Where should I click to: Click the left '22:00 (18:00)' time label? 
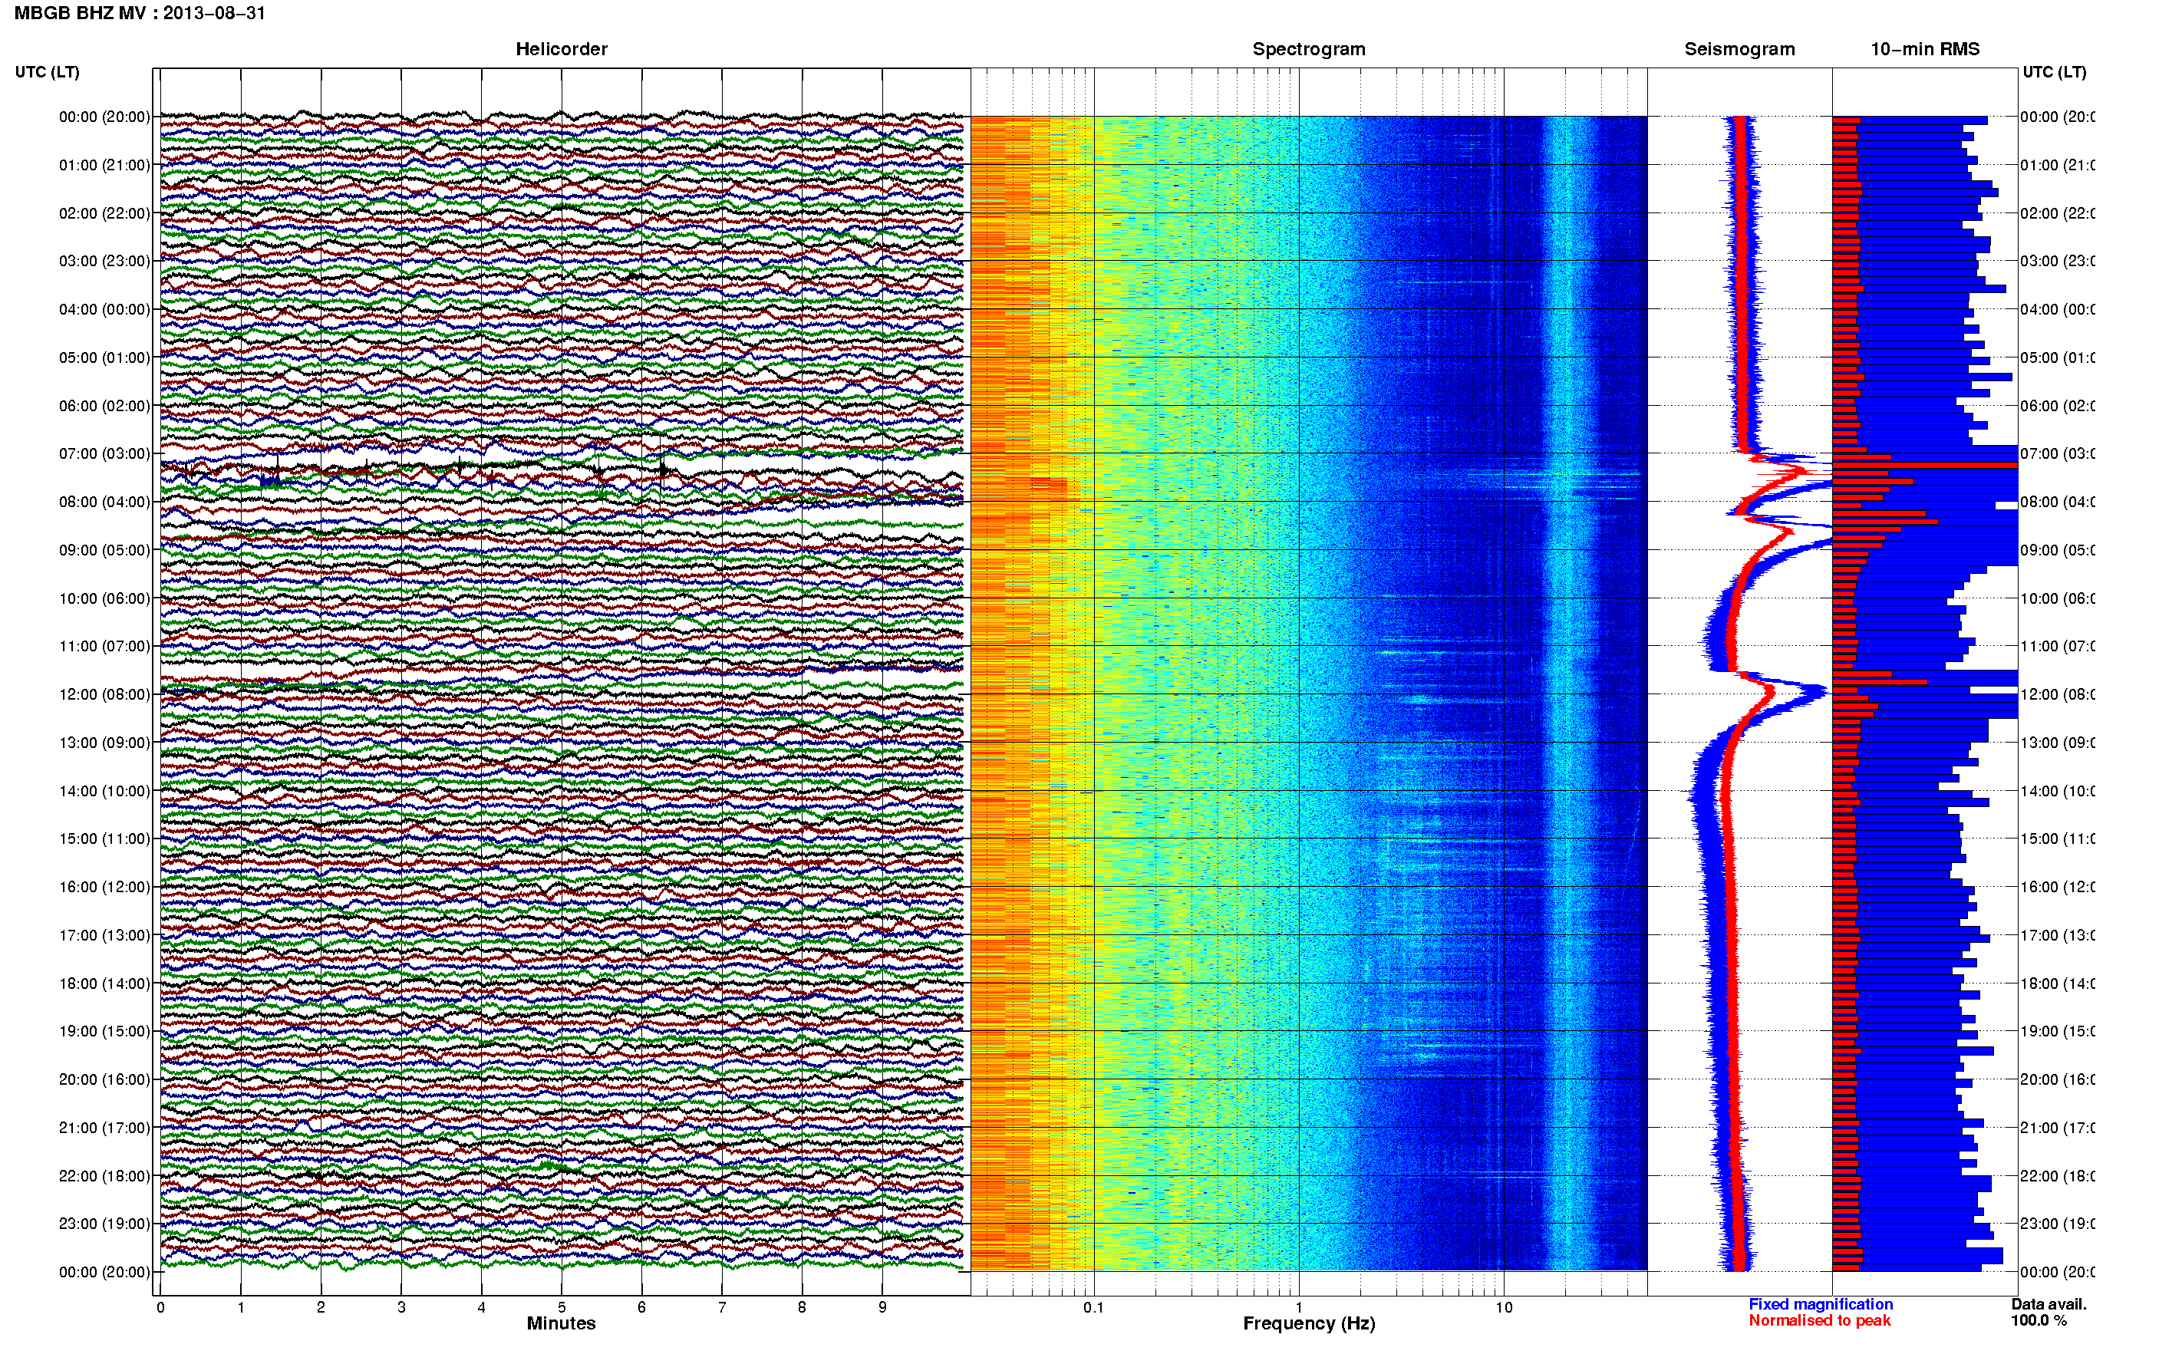pos(104,1175)
